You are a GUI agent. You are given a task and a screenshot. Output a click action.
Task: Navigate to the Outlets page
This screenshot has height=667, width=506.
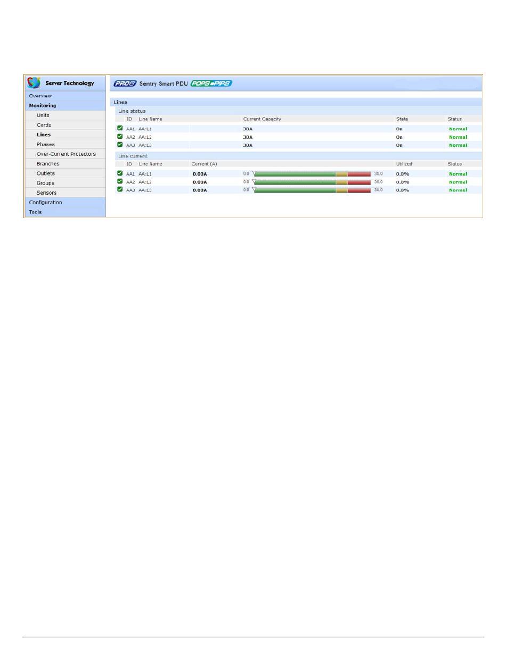pos(46,173)
